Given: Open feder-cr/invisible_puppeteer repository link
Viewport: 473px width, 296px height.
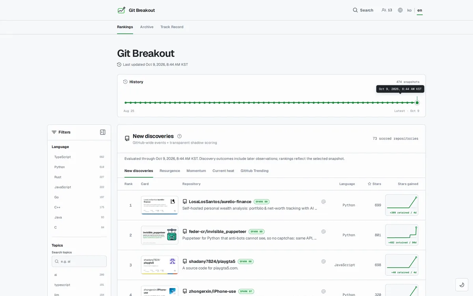Looking at the screenshot, I should [x=218, y=232].
